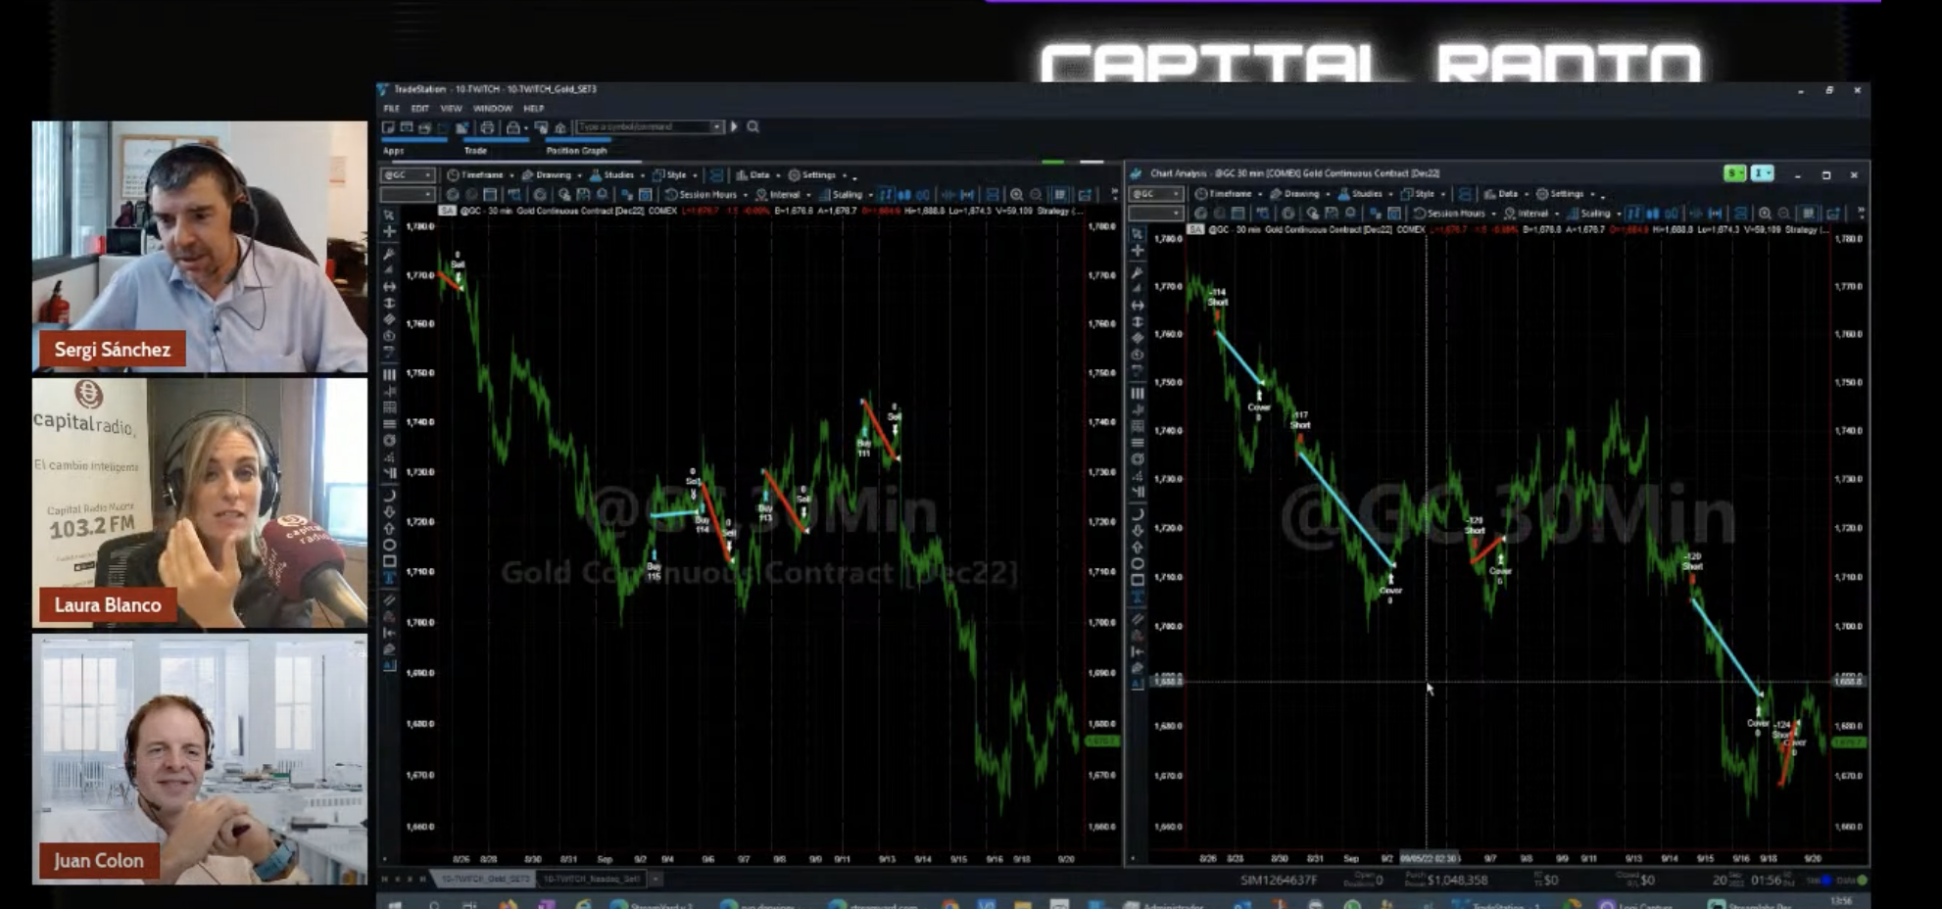Click zoom out icon on right chart toolbar

[1783, 214]
